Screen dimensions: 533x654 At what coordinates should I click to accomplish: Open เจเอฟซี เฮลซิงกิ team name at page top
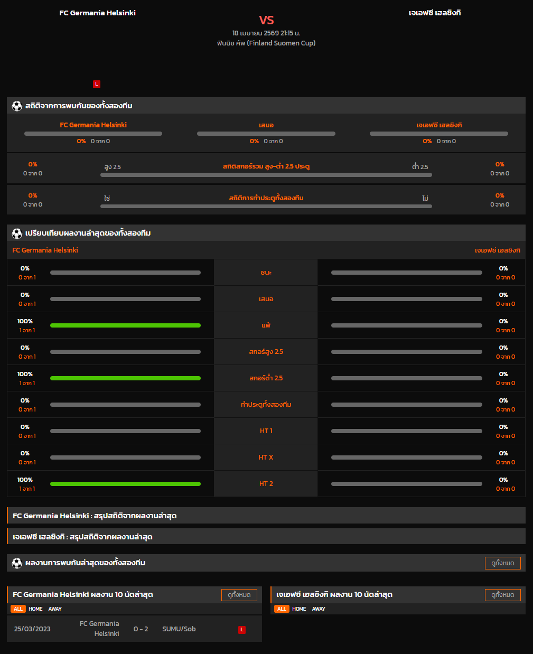pos(435,13)
